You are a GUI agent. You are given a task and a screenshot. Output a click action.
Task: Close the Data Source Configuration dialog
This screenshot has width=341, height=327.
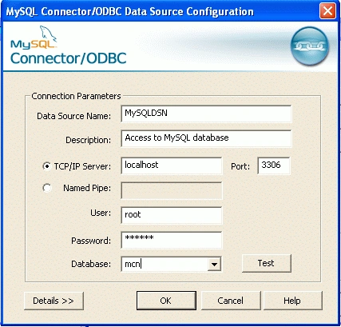click(327, 11)
